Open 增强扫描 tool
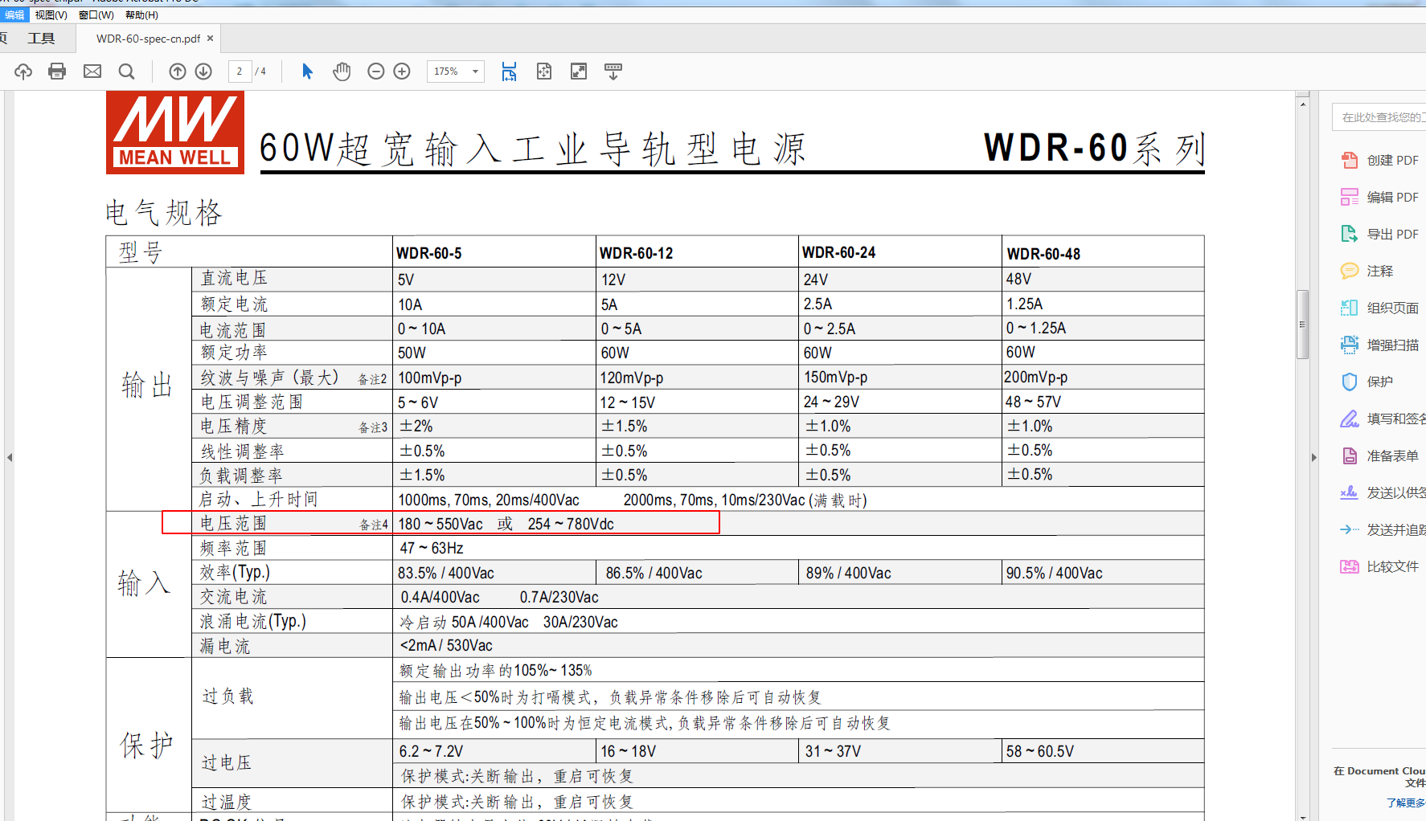 (1380, 345)
